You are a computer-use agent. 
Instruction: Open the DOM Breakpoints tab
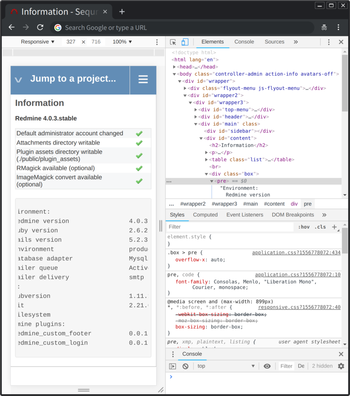click(x=293, y=215)
